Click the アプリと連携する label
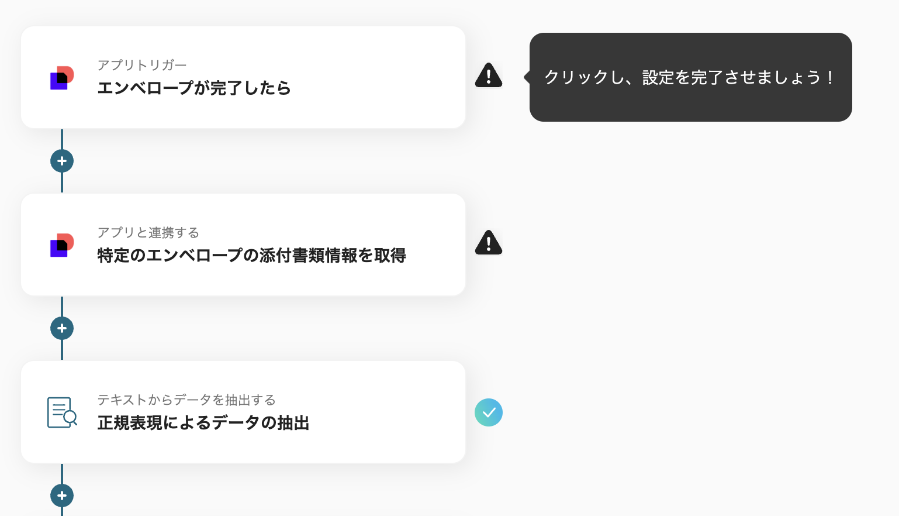 point(148,232)
